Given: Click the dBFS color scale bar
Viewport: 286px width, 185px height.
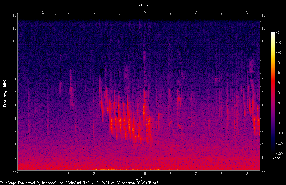Looking at the screenshot, I should [273, 93].
